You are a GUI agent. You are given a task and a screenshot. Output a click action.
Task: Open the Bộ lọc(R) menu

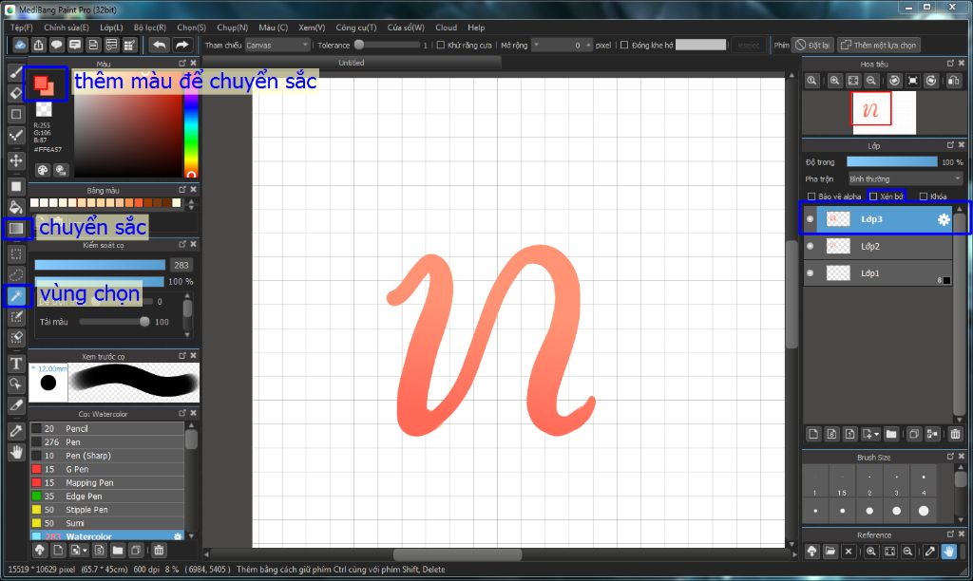point(149,28)
